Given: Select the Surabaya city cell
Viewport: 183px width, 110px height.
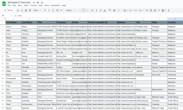Looking at the screenshot, I should pos(144,75).
